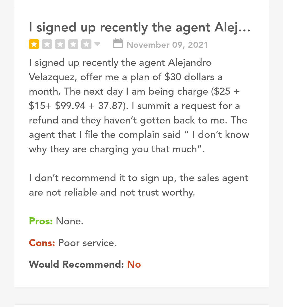Click the red 'No' recommendation value
Screen dimensions: 283x307
tap(134, 264)
